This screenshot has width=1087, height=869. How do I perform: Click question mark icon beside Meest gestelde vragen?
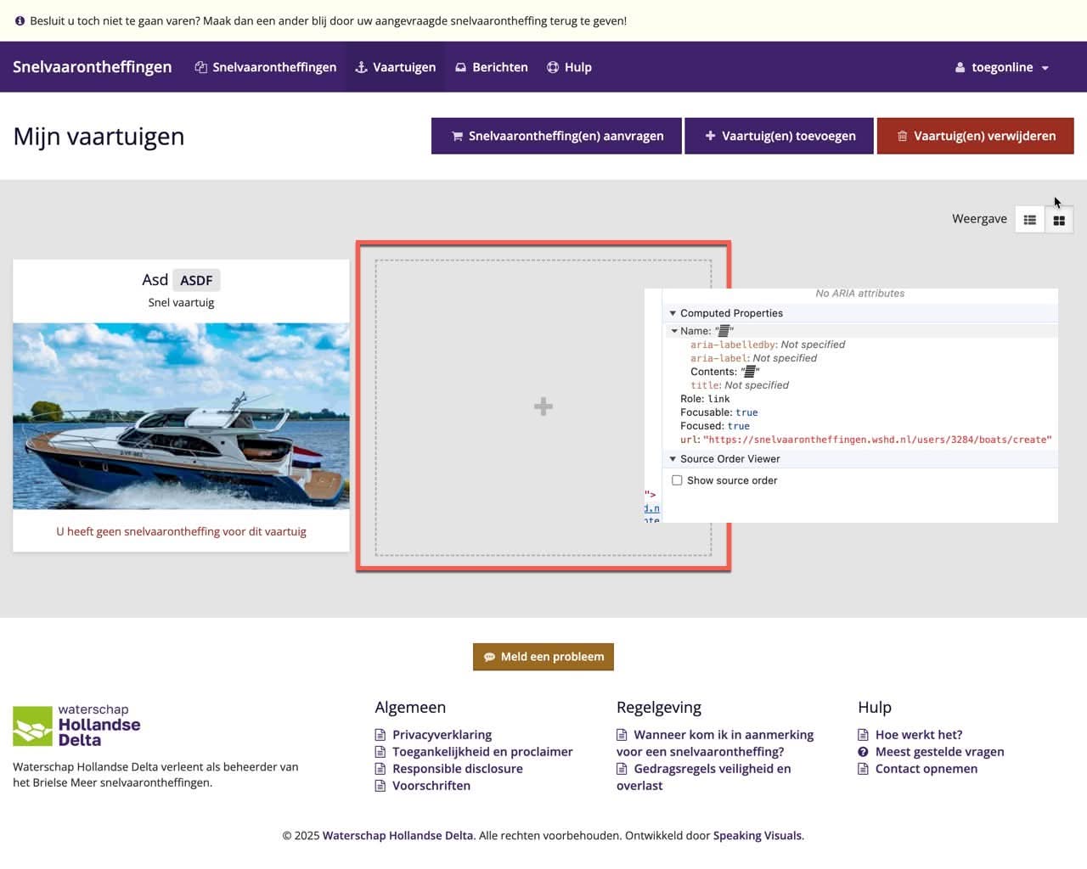[x=863, y=752]
